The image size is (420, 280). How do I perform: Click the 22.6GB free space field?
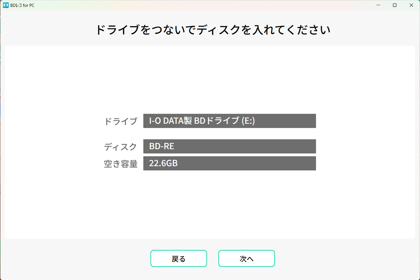point(230,163)
